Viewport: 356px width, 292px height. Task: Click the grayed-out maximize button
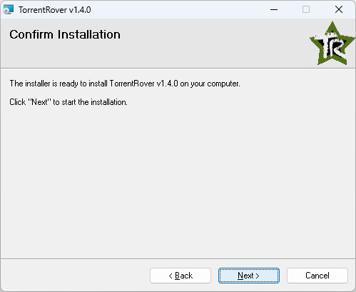click(x=306, y=10)
